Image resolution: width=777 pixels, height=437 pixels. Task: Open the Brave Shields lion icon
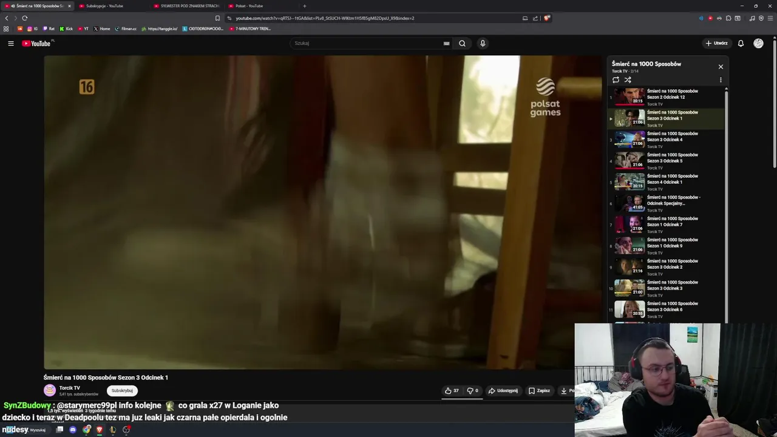coord(547,18)
